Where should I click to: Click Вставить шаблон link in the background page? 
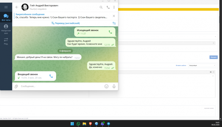pos(181,65)
